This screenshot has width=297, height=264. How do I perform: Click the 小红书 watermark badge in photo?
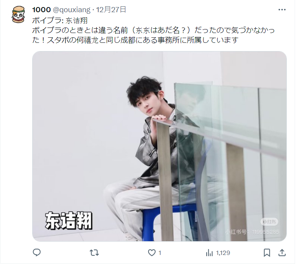tap(269, 222)
